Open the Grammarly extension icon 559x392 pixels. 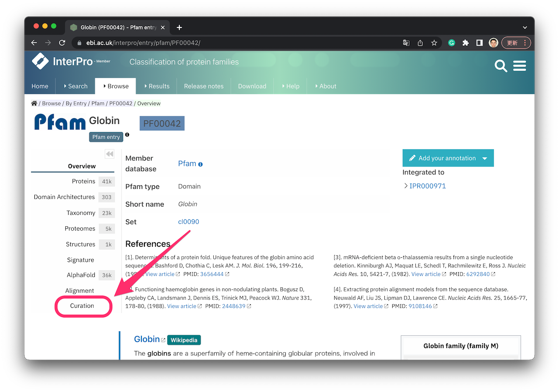pos(452,43)
